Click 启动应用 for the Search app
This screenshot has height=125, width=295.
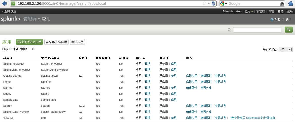coord(191,106)
